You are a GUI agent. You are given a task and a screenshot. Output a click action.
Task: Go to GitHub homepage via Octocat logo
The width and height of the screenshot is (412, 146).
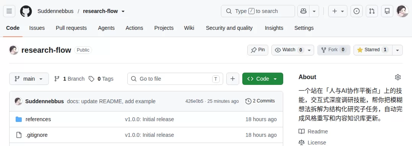coord(26,11)
